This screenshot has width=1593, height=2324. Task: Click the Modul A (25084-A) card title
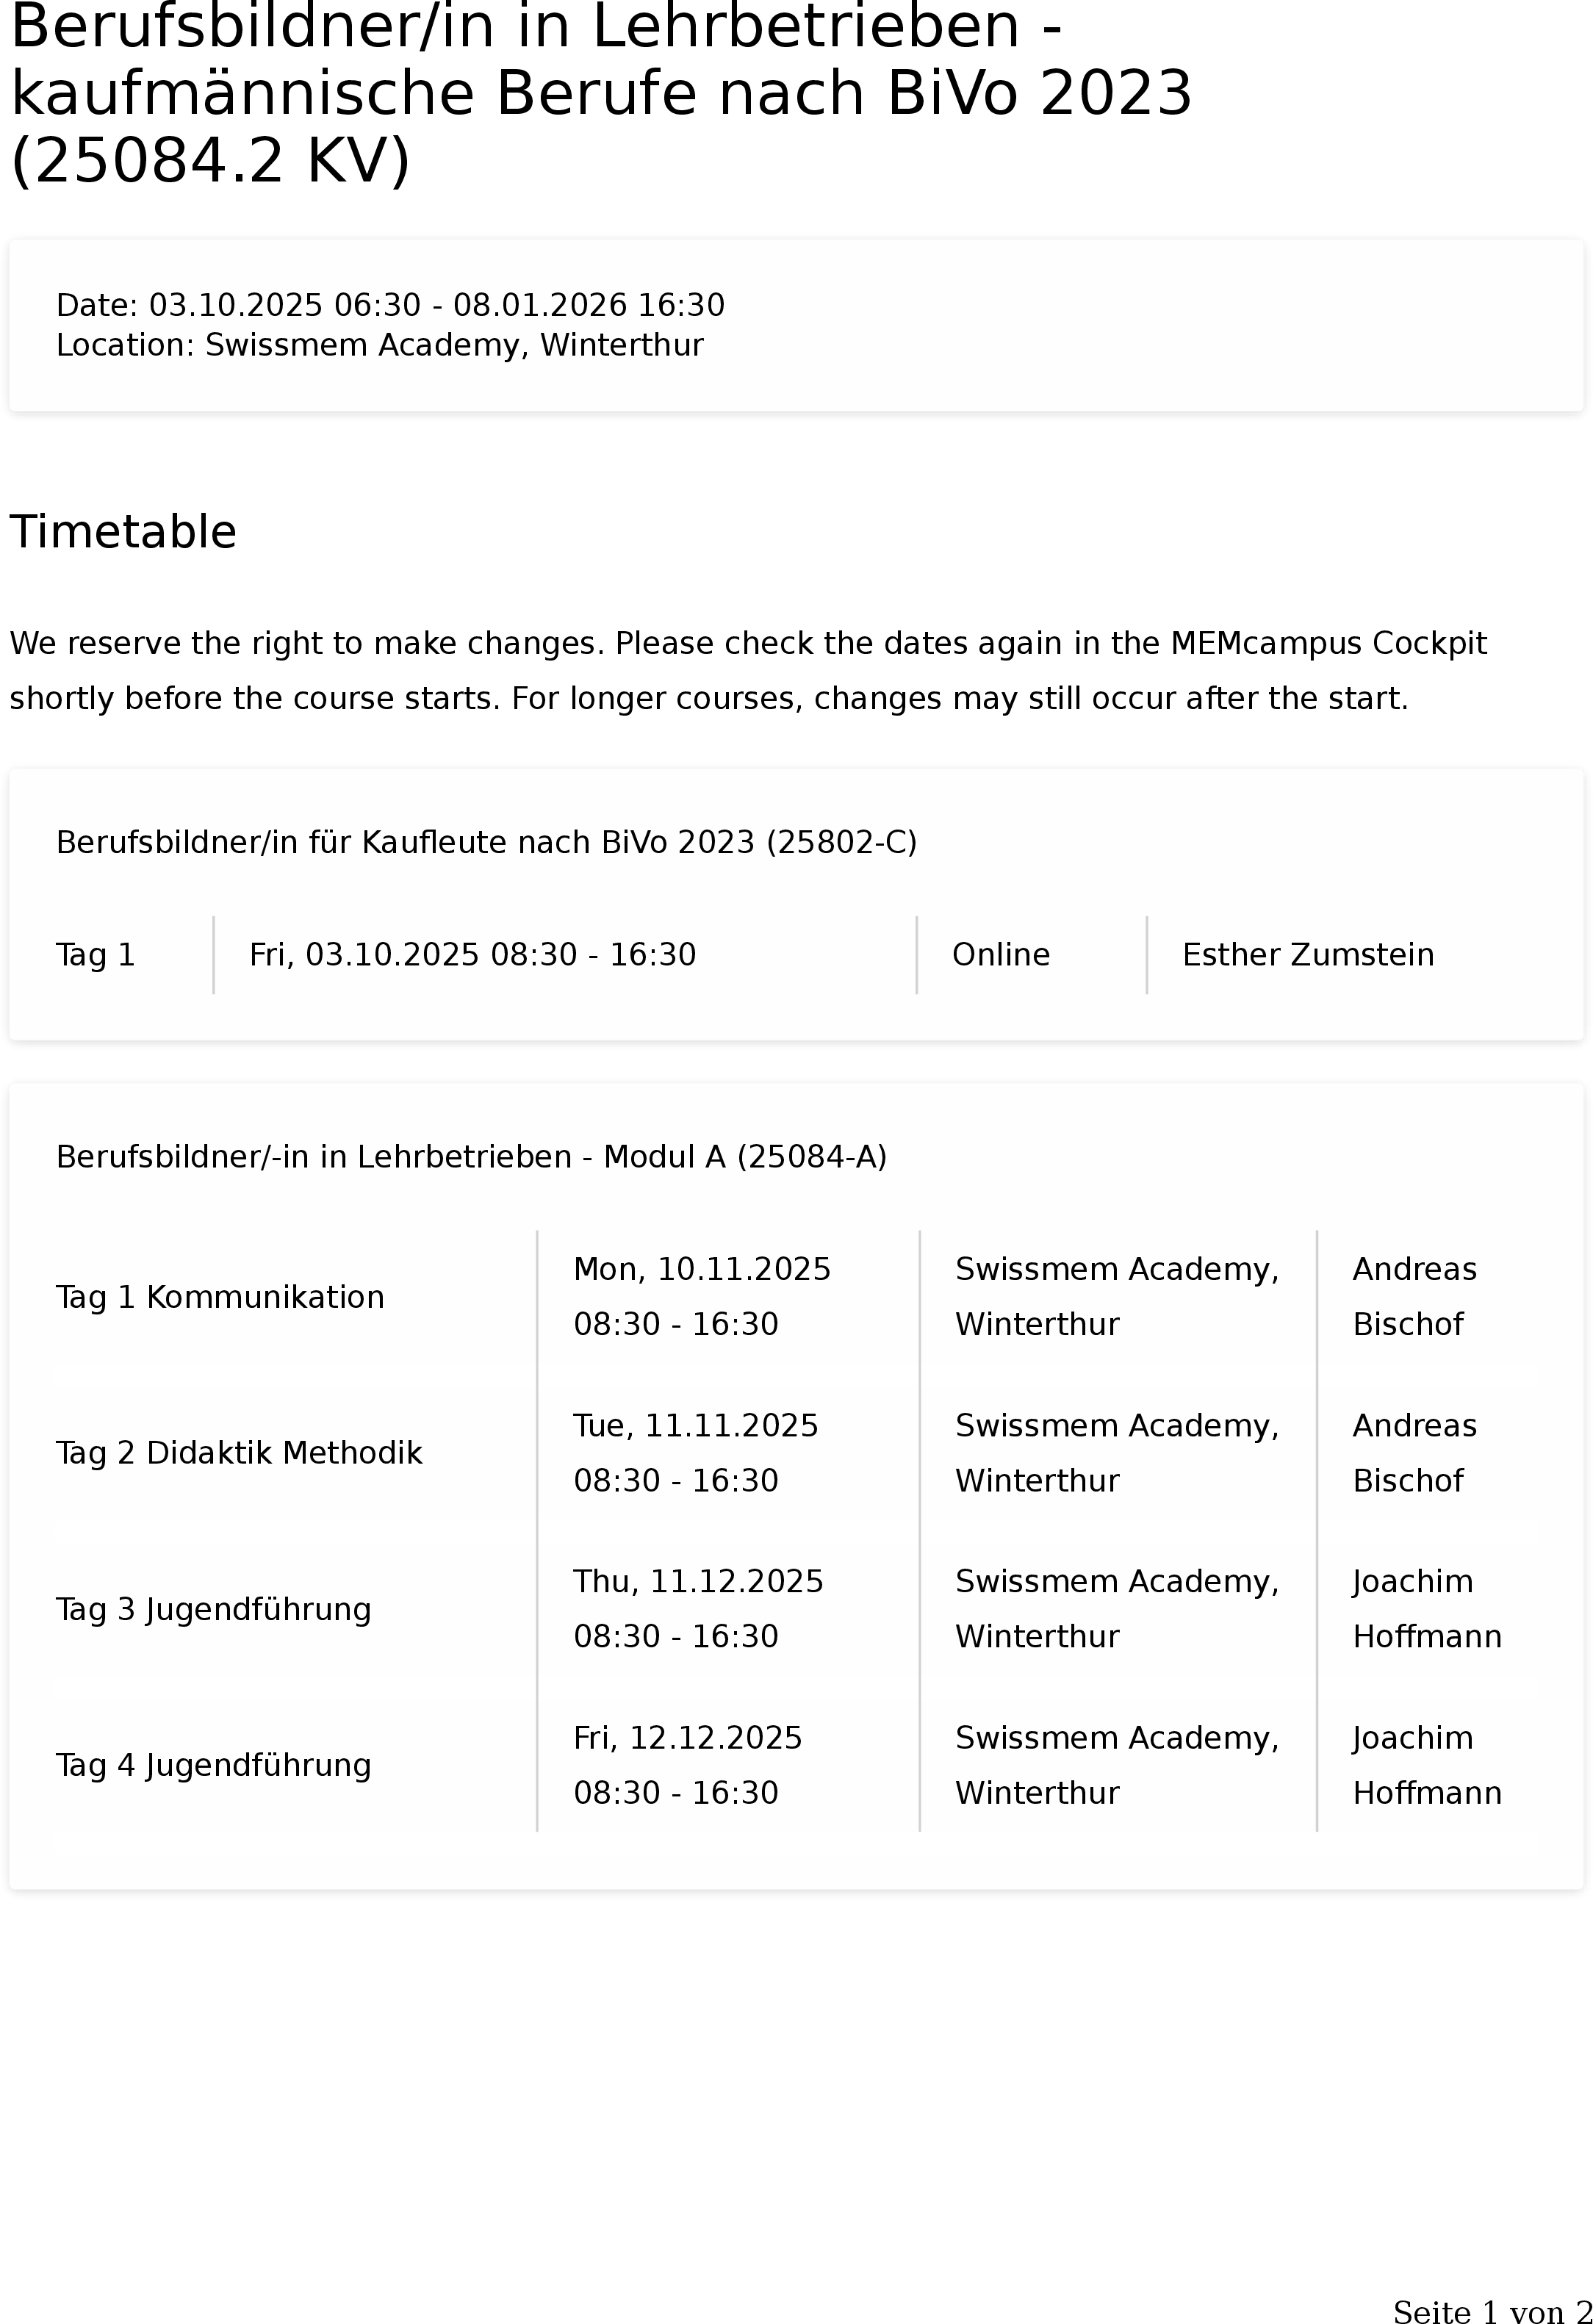point(471,1157)
